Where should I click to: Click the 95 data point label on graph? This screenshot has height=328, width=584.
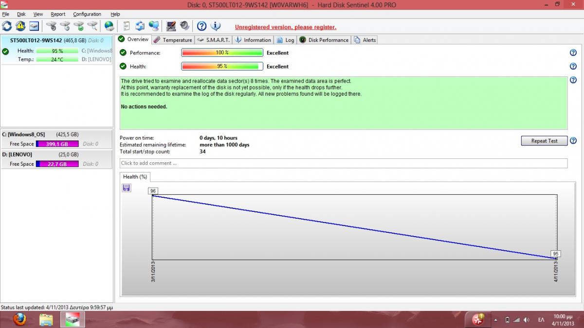pyautogui.click(x=556, y=254)
